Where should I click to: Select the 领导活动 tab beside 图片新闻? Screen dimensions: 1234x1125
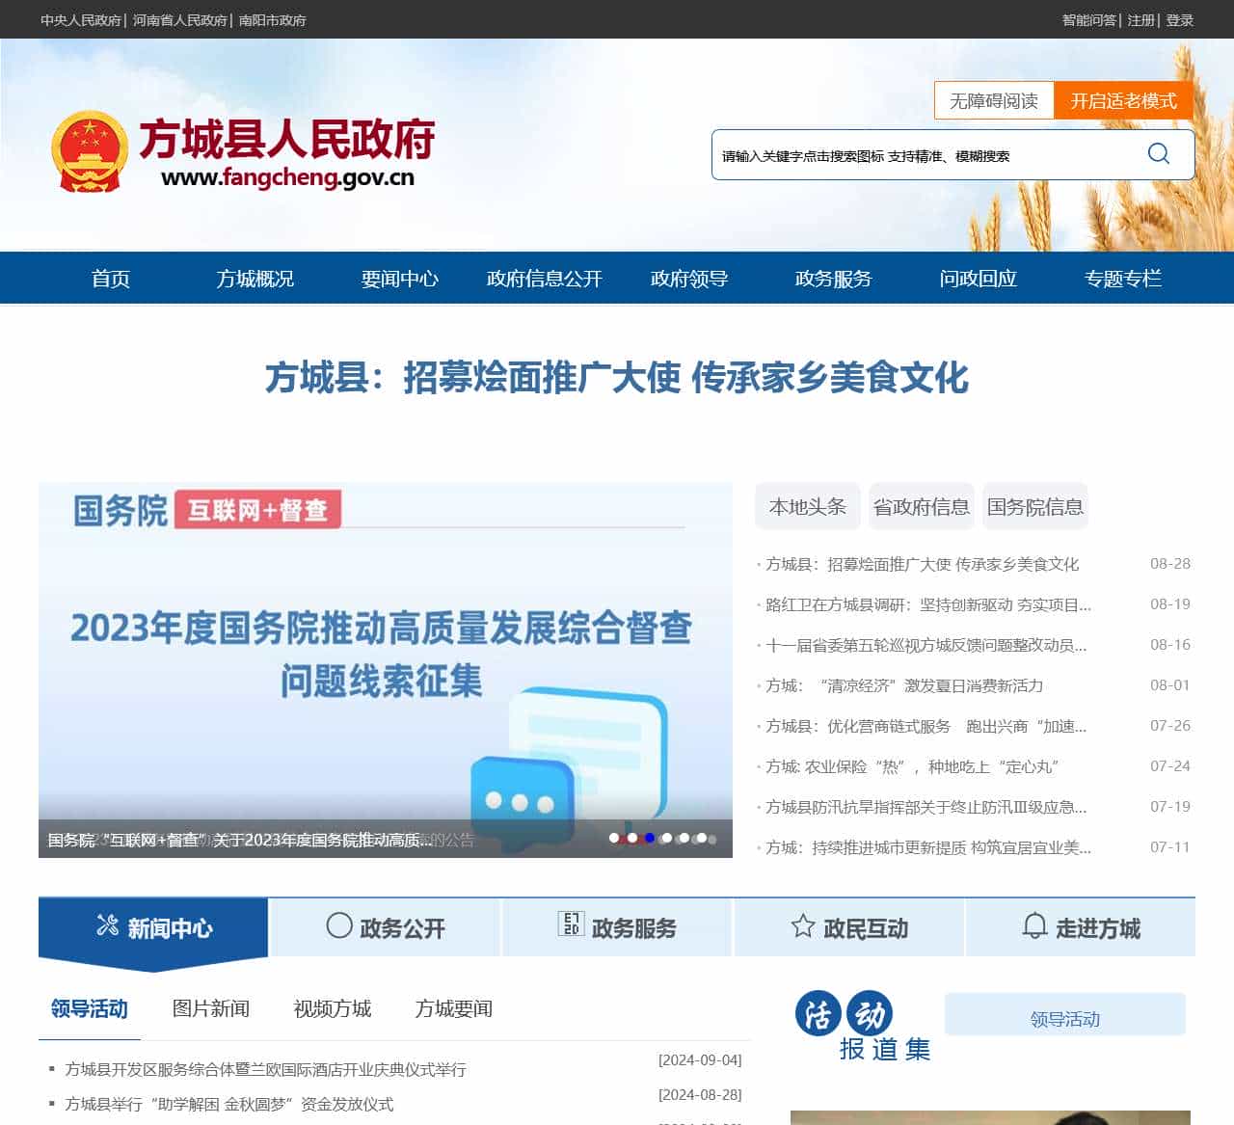pos(90,1008)
